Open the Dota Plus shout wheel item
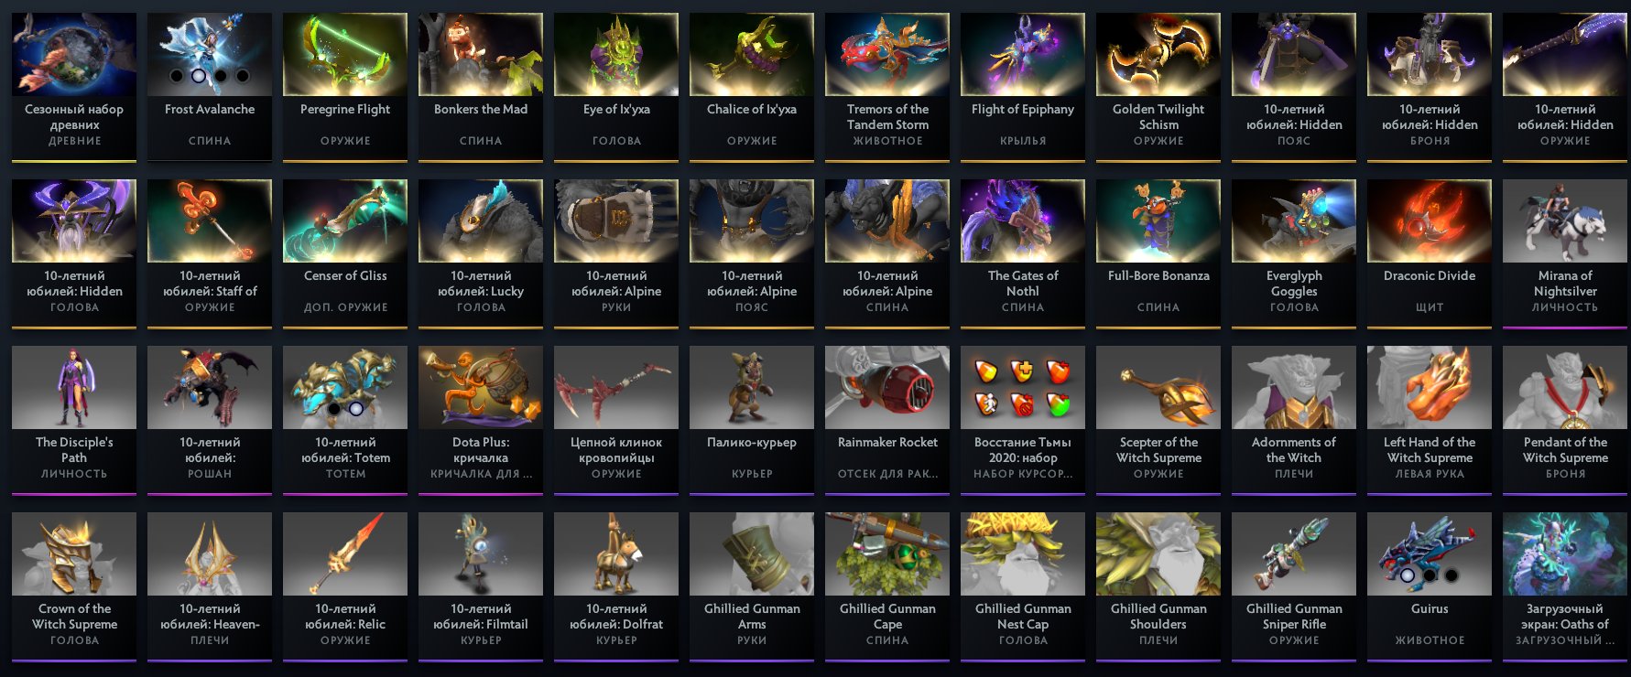The image size is (1631, 677). [x=481, y=420]
